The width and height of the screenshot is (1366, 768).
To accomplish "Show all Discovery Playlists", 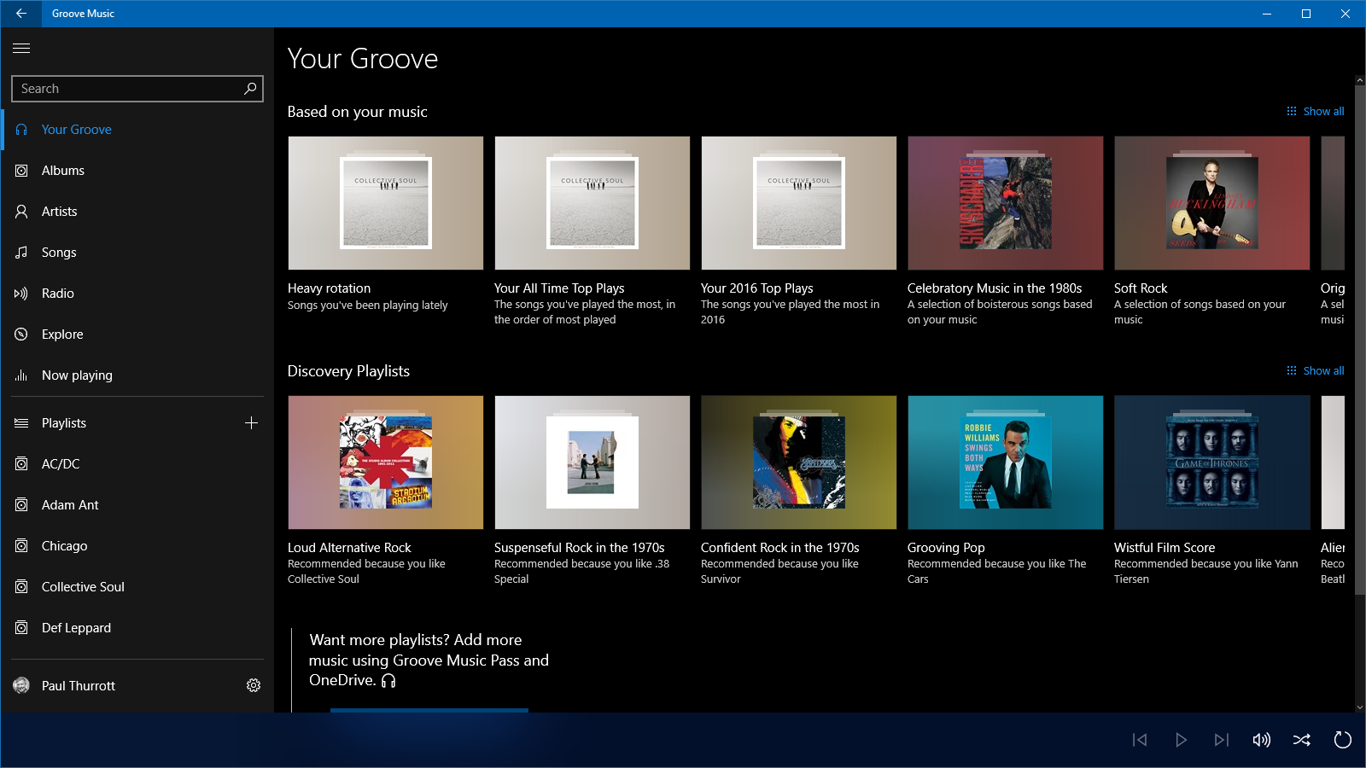I will pos(1316,371).
